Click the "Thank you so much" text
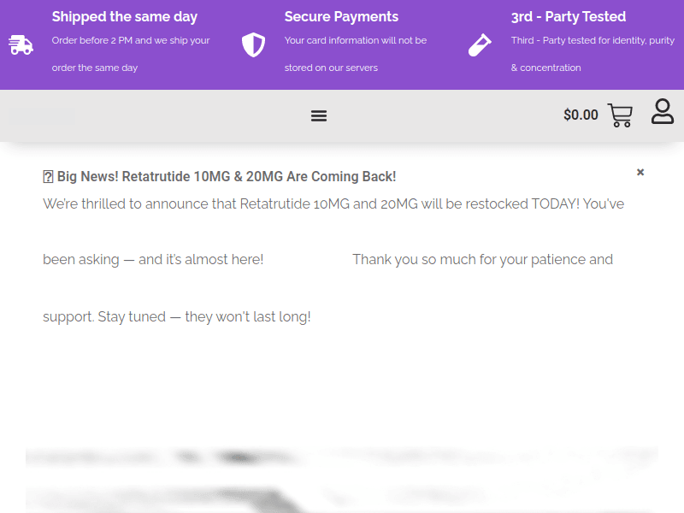The width and height of the screenshot is (684, 513). [x=482, y=259]
